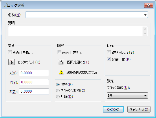Choose the 削除 radio option
Image resolution: width=156 pixels, height=118 pixels.
(58, 97)
